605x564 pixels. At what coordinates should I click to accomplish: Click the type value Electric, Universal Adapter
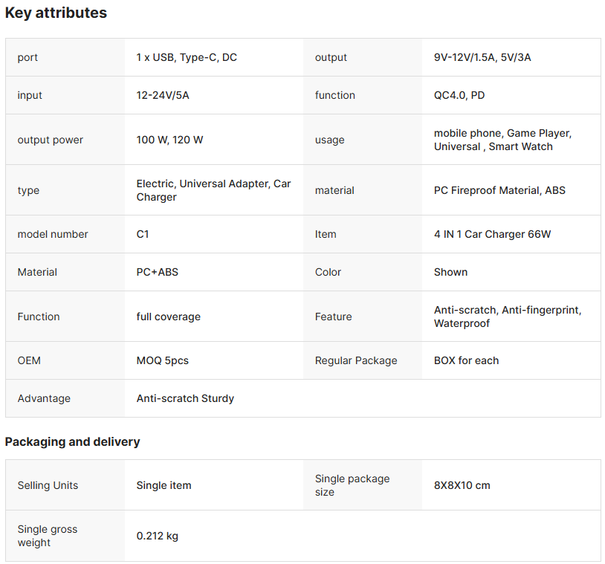point(213,190)
